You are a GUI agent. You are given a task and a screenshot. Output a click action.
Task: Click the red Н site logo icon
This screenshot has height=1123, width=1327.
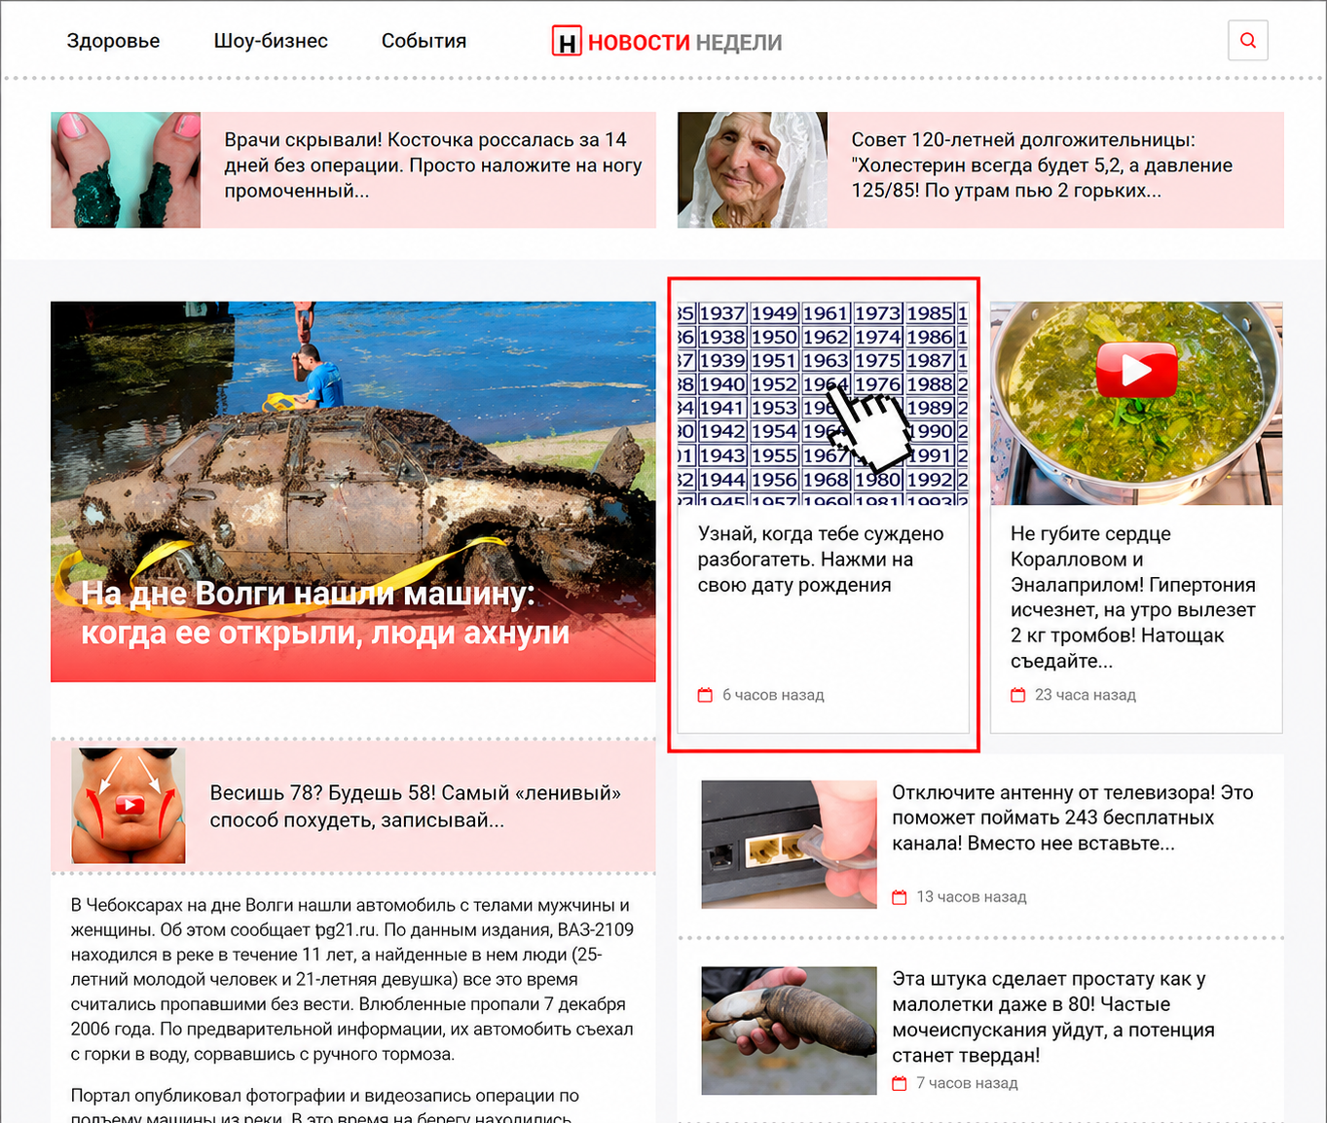(567, 41)
